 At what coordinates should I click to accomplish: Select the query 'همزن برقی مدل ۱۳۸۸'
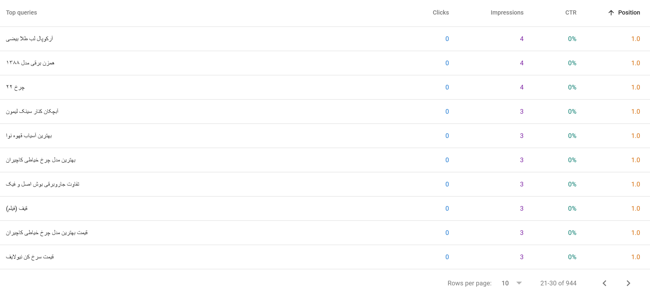click(x=325, y=63)
